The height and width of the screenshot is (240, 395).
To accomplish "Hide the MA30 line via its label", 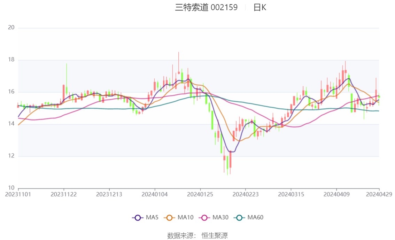I will click(220, 217).
